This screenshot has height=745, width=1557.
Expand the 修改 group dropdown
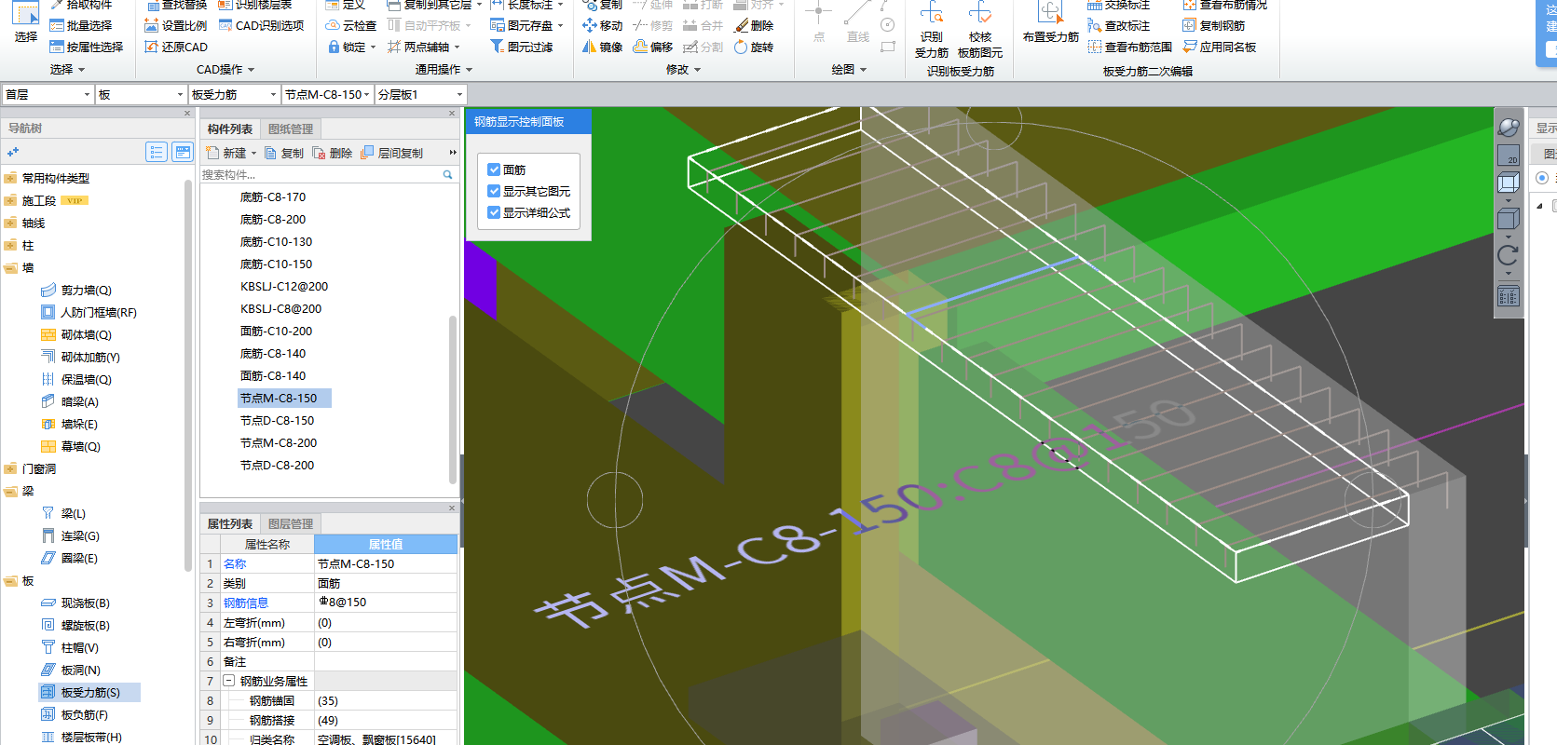(x=697, y=70)
